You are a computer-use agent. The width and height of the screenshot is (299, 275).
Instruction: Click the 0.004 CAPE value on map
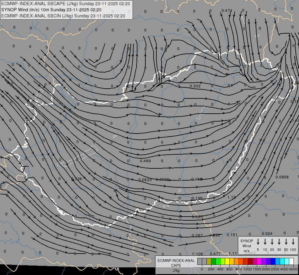[267, 233]
